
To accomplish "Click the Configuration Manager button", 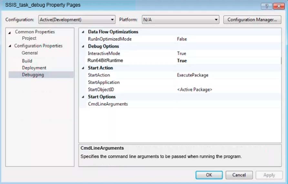I will pos(252,19).
